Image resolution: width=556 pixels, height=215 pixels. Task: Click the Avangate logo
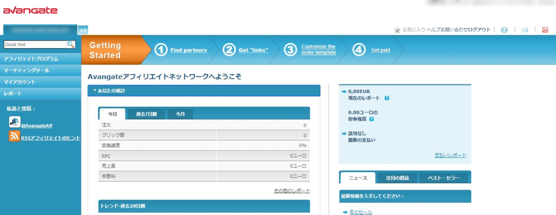point(30,10)
